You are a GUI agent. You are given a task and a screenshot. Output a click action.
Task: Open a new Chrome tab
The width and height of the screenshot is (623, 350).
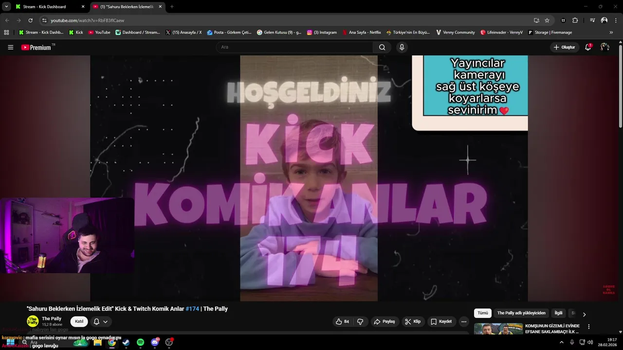172,7
